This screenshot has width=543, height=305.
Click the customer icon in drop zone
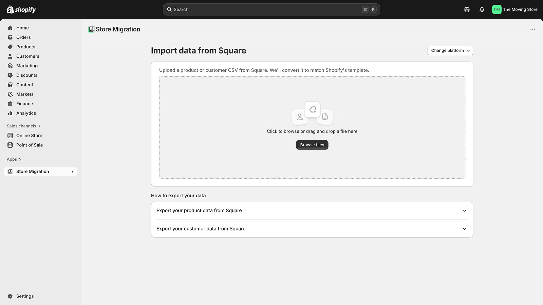[x=300, y=117]
